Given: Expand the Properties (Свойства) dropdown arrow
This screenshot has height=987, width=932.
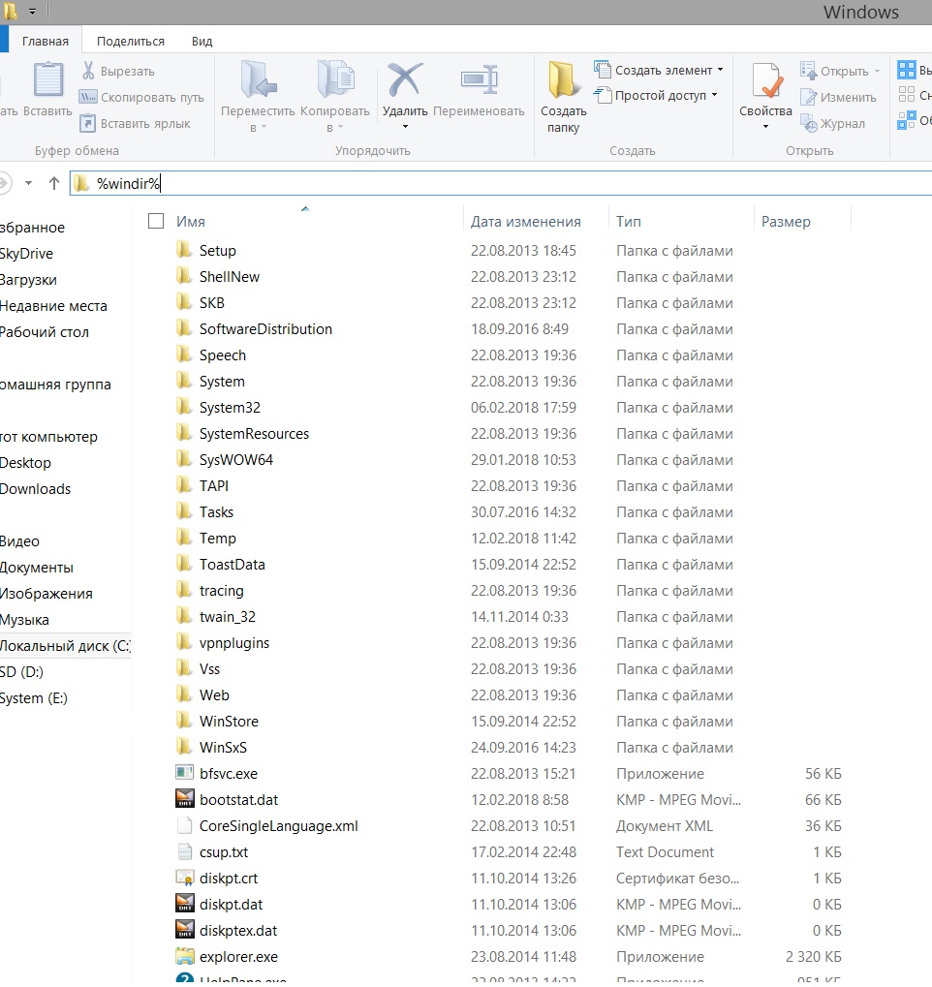Looking at the screenshot, I should 765,127.
